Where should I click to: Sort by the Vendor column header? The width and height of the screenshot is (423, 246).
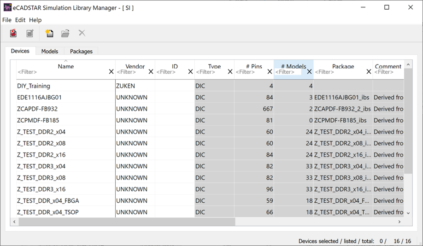[135, 66]
